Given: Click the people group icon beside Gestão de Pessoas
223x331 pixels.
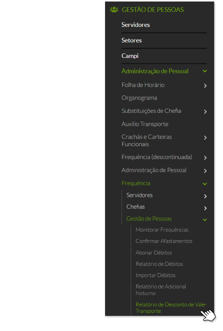Looking at the screenshot, I should click(114, 9).
